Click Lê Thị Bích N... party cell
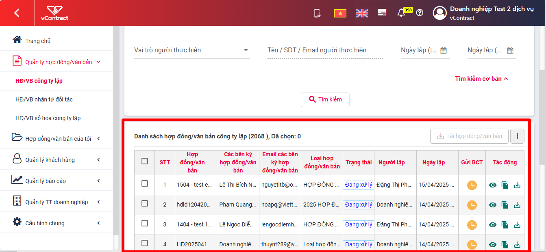 click(238, 185)
